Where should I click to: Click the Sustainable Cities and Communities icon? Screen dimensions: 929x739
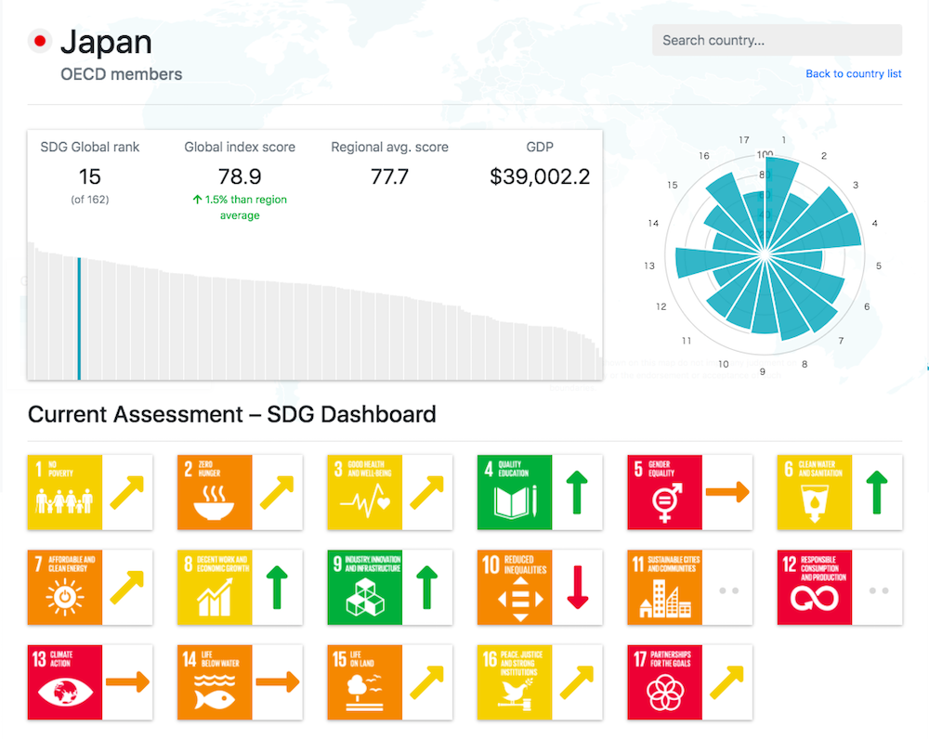tap(665, 588)
